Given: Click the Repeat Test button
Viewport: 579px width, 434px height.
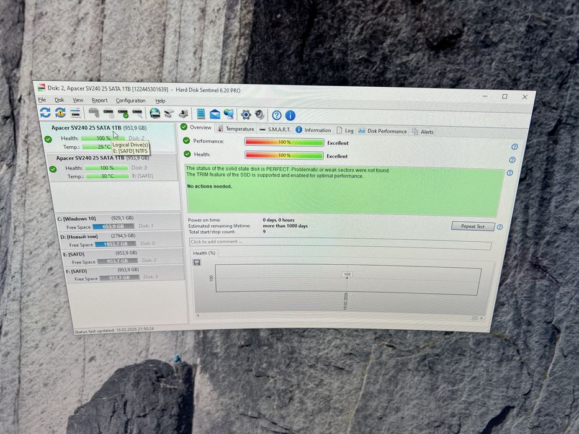Looking at the screenshot, I should click(473, 226).
